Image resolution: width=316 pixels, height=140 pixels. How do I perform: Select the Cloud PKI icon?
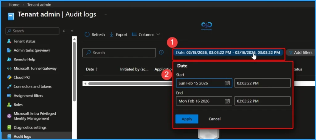(9, 77)
